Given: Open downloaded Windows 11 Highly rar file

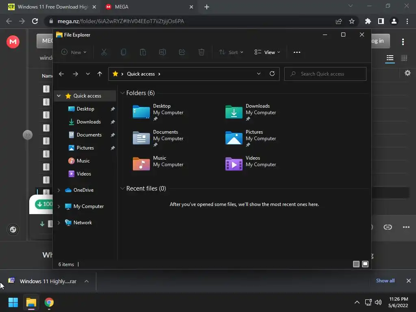Looking at the screenshot, I should (42, 281).
